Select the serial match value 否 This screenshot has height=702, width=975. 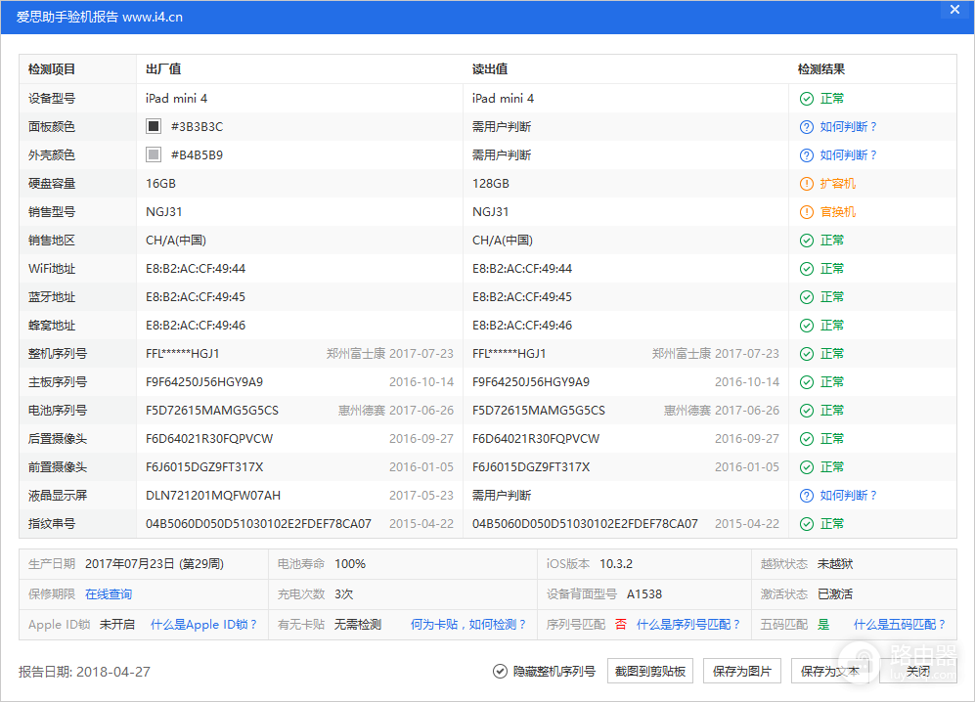click(621, 625)
